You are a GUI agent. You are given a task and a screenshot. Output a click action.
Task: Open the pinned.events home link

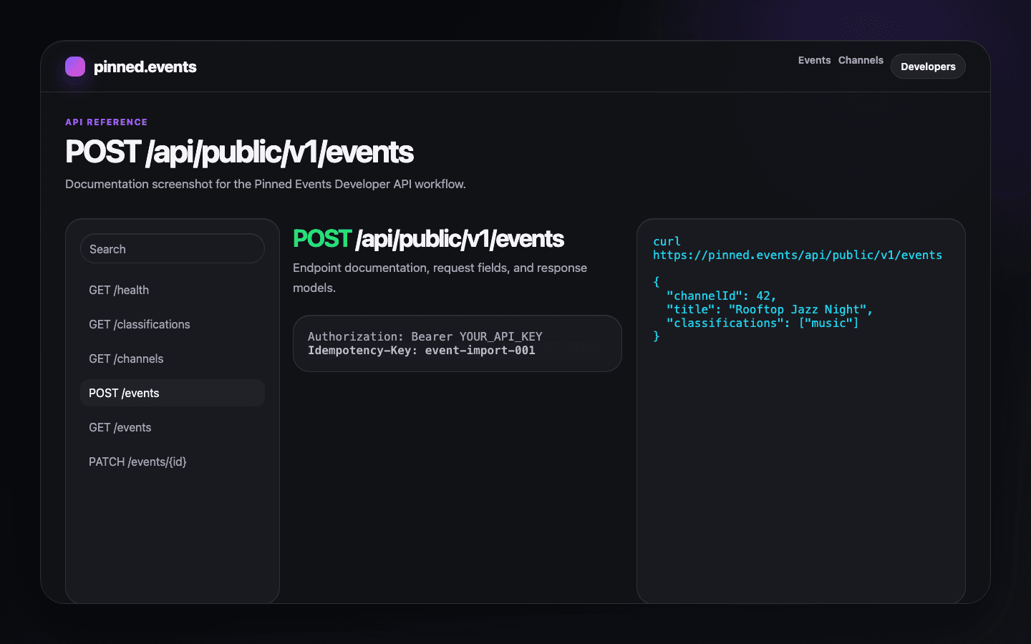coord(131,67)
